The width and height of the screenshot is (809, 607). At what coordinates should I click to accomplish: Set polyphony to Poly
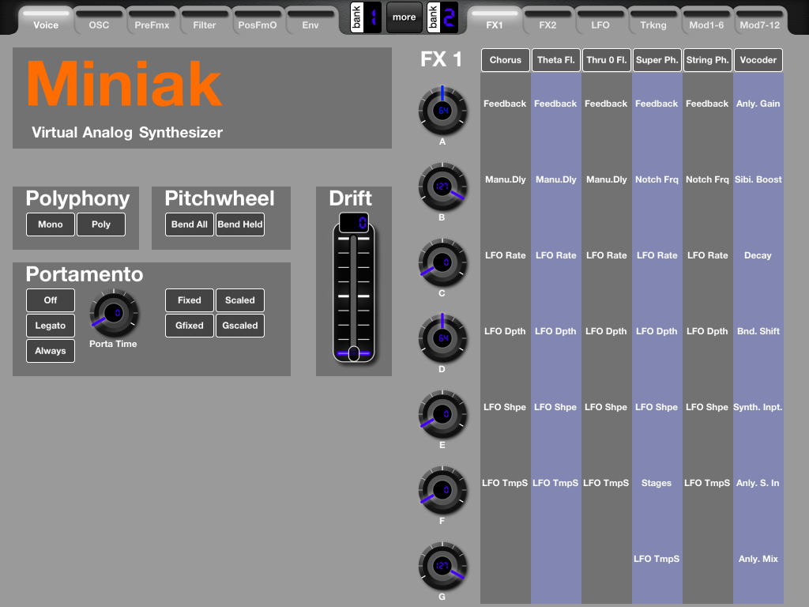tap(101, 224)
